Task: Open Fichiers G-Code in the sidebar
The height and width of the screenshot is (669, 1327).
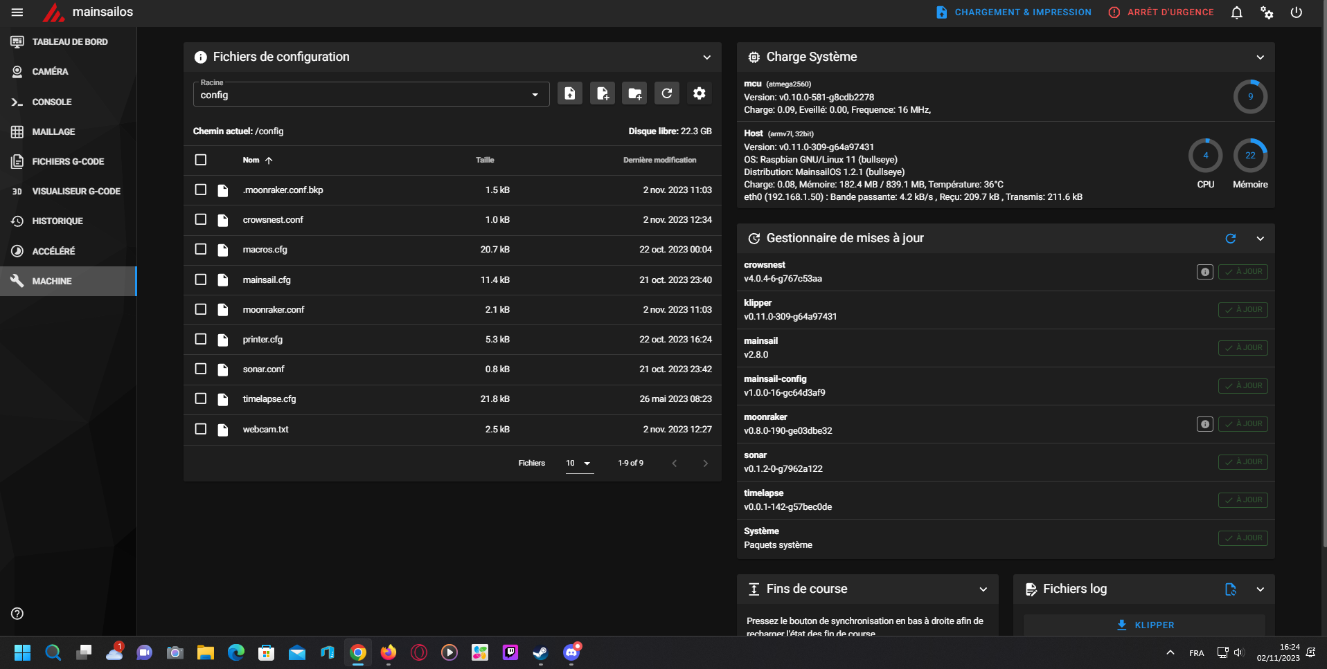Action: (x=68, y=161)
